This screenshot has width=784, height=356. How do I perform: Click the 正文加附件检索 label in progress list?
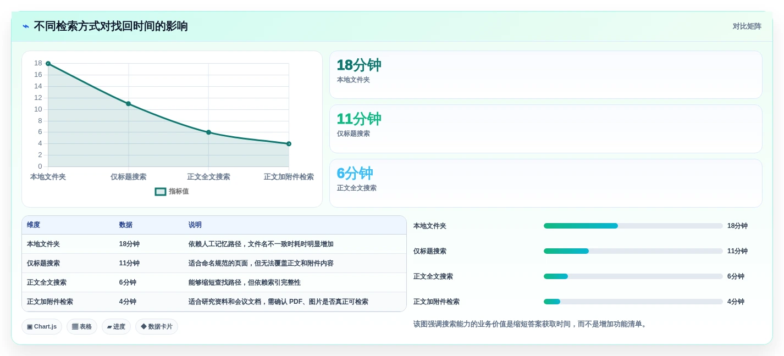[437, 302]
